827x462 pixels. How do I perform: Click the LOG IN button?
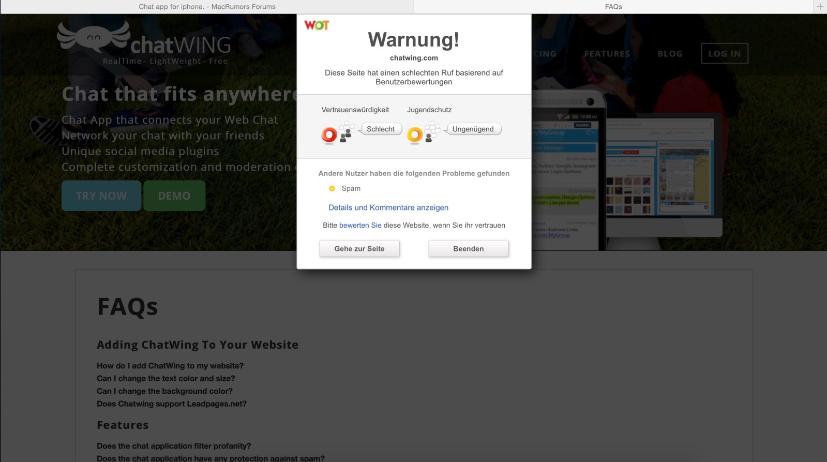pos(725,54)
